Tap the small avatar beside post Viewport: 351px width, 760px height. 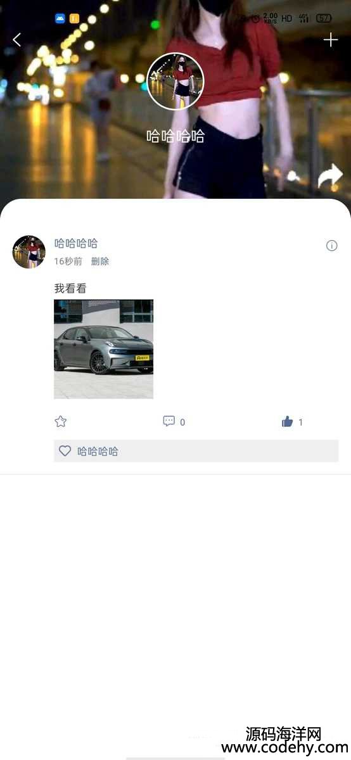pyautogui.click(x=29, y=252)
